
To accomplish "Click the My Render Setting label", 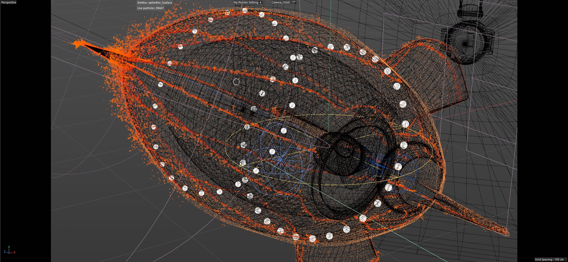I will (x=246, y=2).
